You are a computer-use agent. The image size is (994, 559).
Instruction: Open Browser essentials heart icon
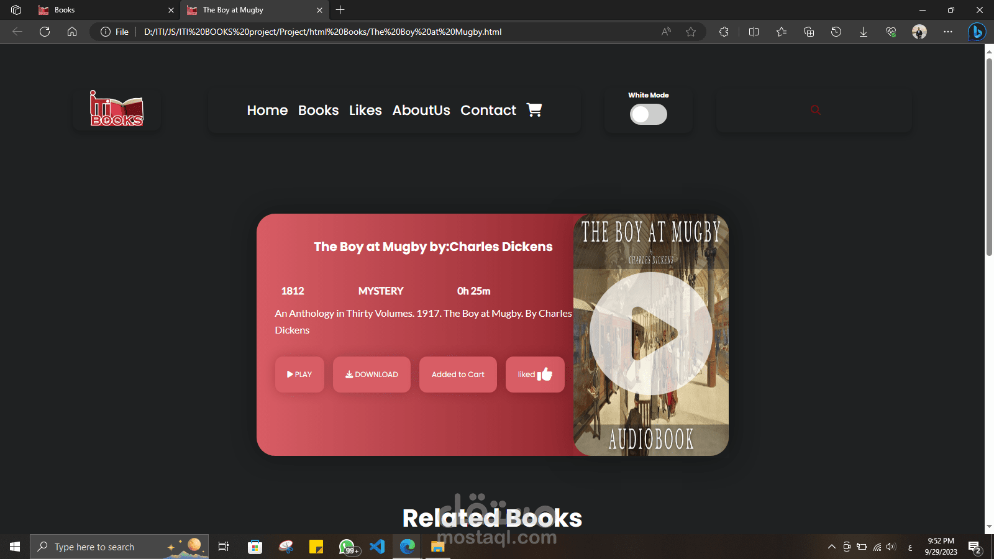(x=891, y=32)
